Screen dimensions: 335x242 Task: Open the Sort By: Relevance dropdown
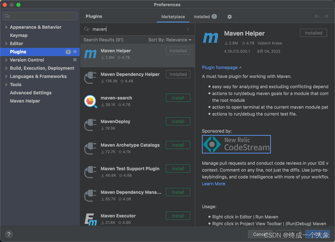[x=170, y=40]
